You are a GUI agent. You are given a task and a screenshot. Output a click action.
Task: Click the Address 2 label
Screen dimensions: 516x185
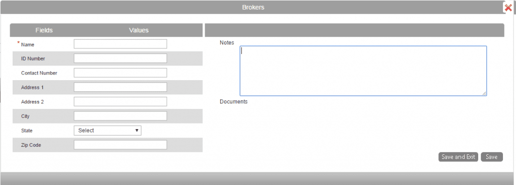pos(32,102)
